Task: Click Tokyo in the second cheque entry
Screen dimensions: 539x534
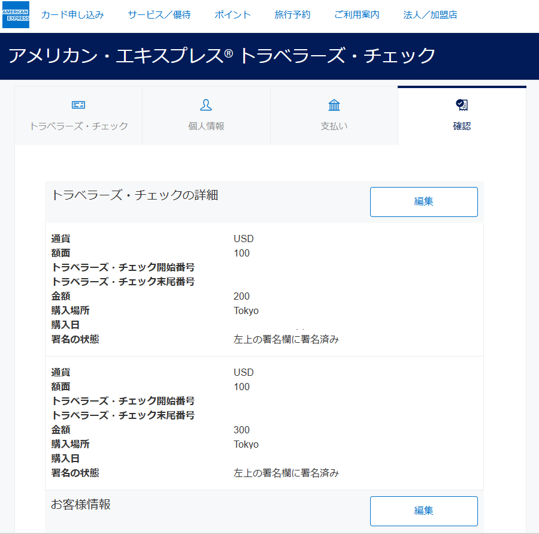Action: point(246,444)
